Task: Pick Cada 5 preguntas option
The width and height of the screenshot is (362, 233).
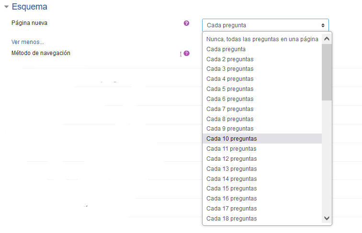Action: (262, 89)
